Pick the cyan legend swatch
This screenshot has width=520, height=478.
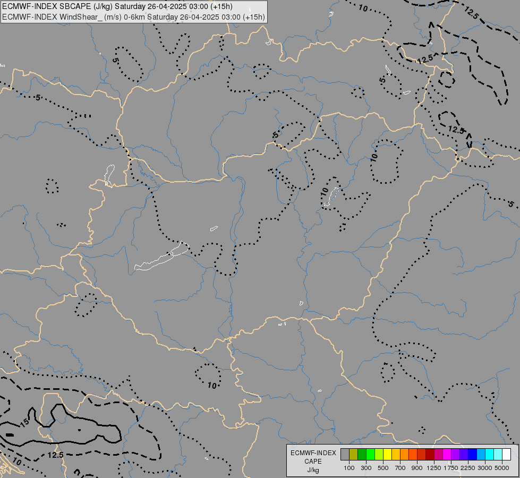tap(490, 455)
